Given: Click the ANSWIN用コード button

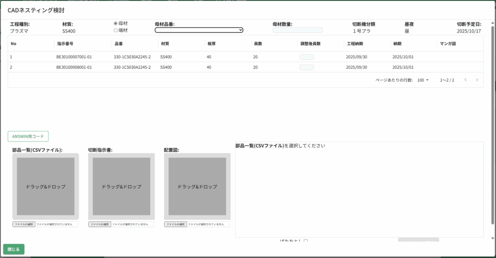Looking at the screenshot, I should (28, 137).
